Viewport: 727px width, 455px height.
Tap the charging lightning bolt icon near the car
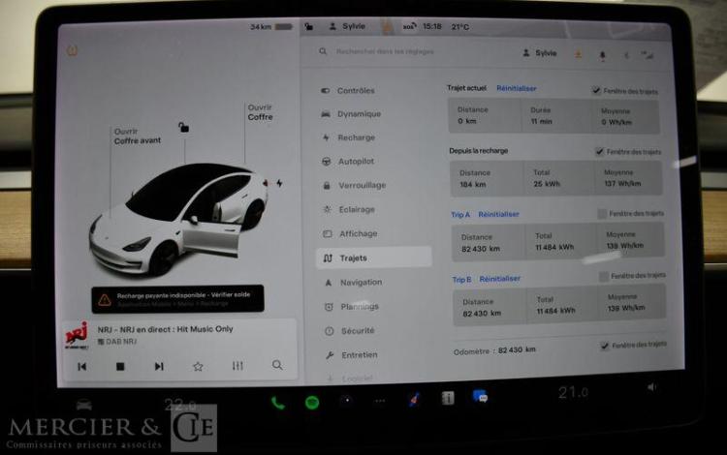tap(279, 183)
